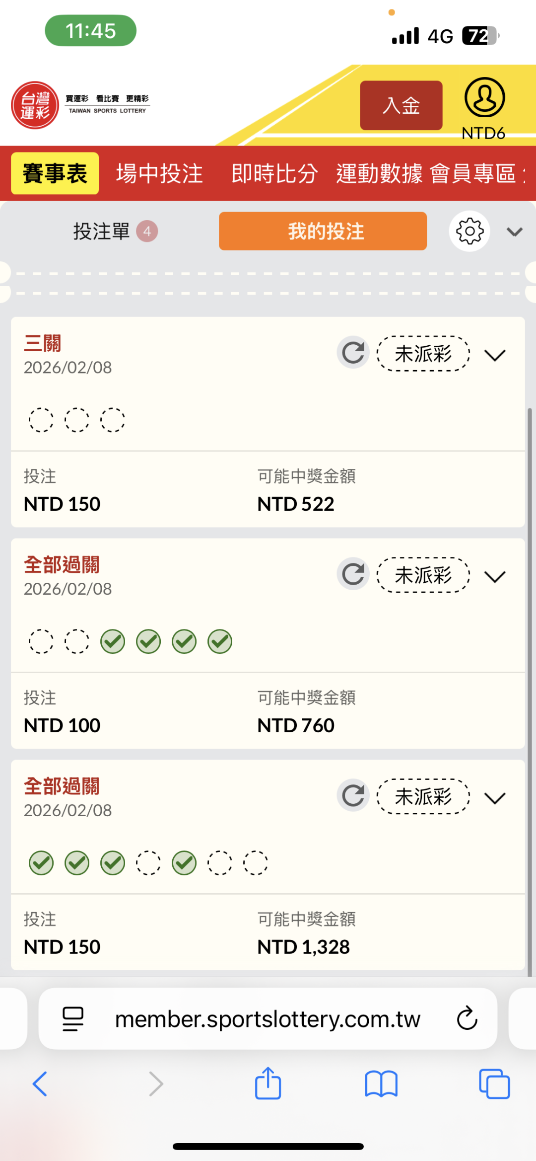Tap the sportslottery URL address field
The width and height of the screenshot is (536, 1161).
pos(267,1019)
